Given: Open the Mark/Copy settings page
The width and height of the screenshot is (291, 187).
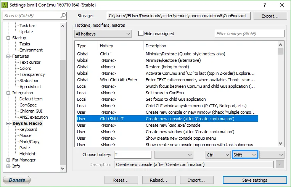Looking at the screenshot, I should 29,142.
